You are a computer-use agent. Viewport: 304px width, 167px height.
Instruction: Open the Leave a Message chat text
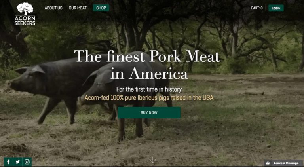(286, 163)
